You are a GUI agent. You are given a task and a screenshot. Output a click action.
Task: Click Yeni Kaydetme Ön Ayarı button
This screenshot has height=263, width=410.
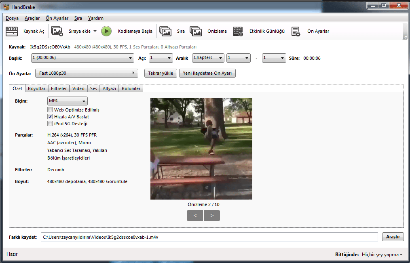[207, 73]
